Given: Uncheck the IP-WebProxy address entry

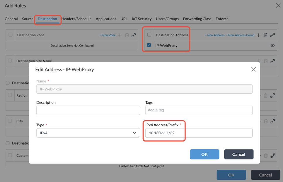Looking at the screenshot, I should pos(149,45).
